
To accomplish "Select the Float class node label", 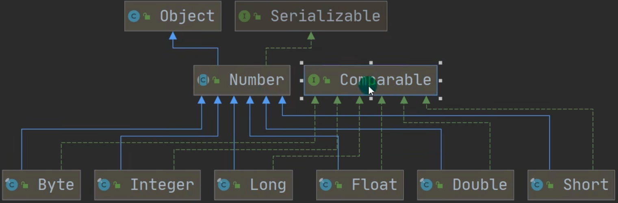I will [x=374, y=185].
